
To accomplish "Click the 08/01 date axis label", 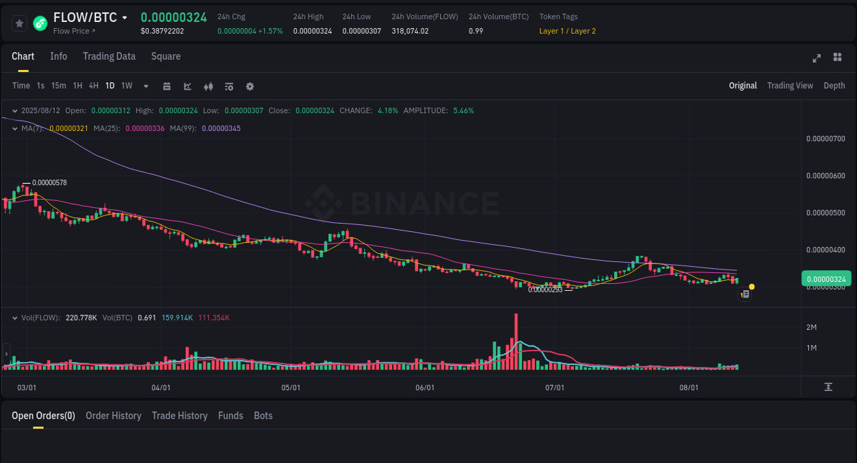I will point(689,388).
